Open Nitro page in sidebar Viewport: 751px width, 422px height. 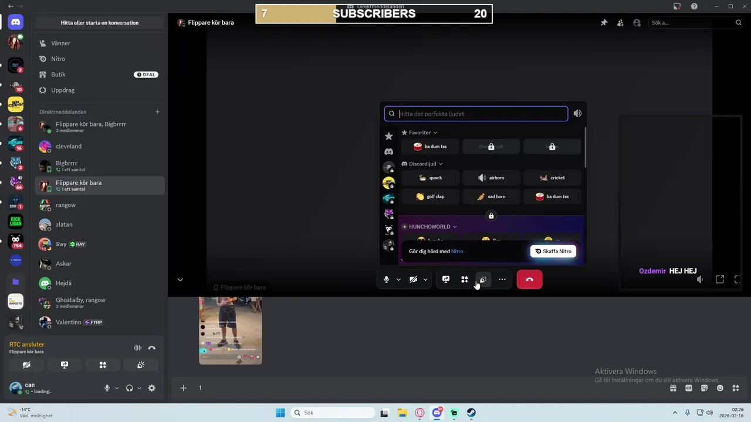point(100,59)
